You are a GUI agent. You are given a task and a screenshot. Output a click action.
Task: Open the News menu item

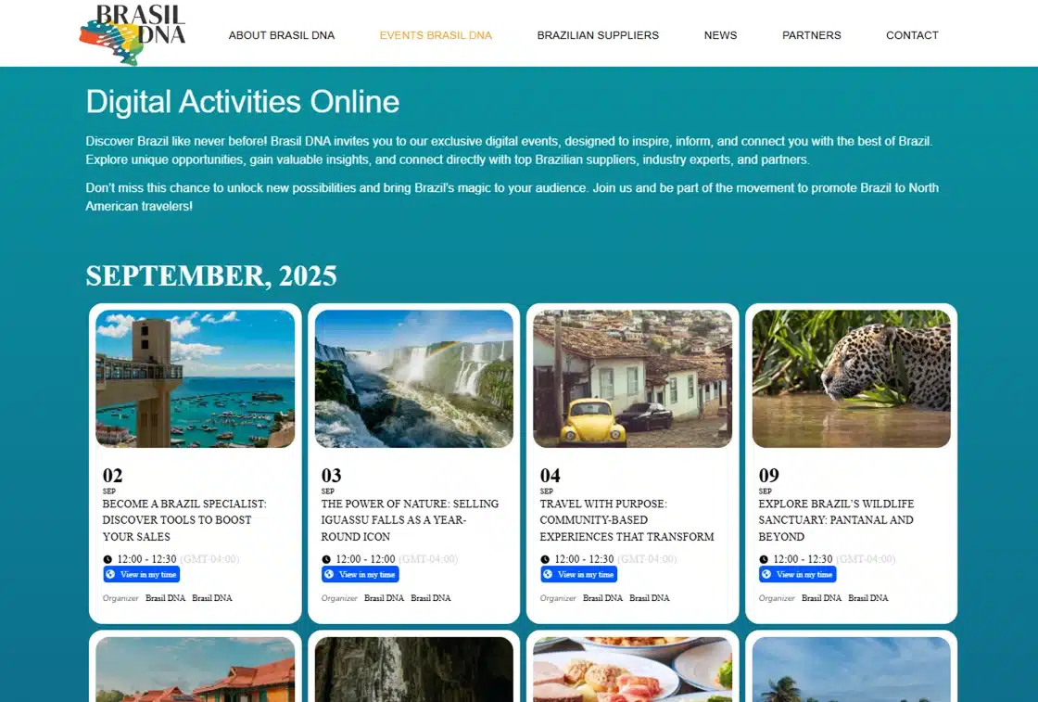pos(720,35)
